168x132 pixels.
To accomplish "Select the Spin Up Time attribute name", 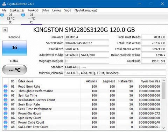I will tap(28, 95).
